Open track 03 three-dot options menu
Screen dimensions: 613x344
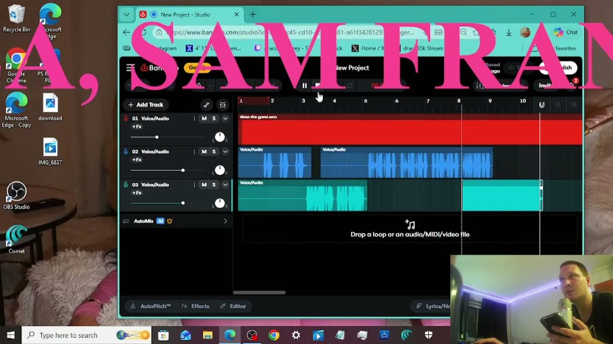tap(194, 185)
